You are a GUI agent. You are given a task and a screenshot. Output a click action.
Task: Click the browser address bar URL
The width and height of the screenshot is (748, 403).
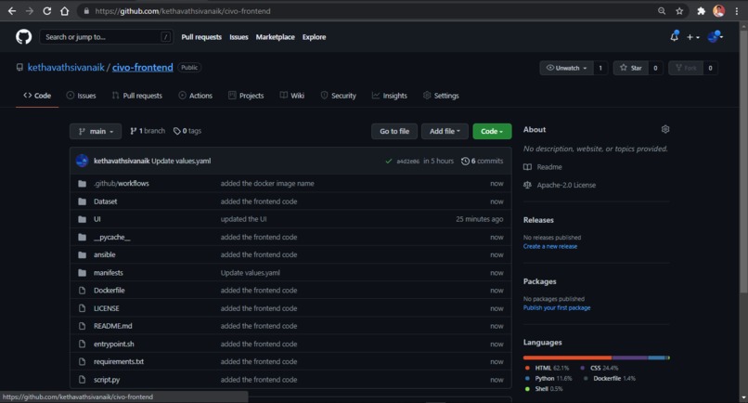coord(183,11)
